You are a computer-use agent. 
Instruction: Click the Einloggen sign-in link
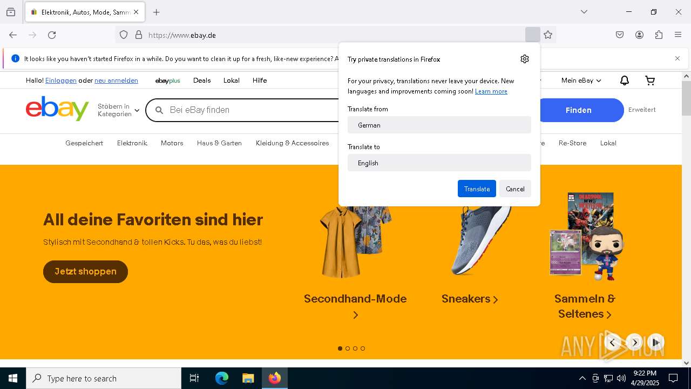61,81
